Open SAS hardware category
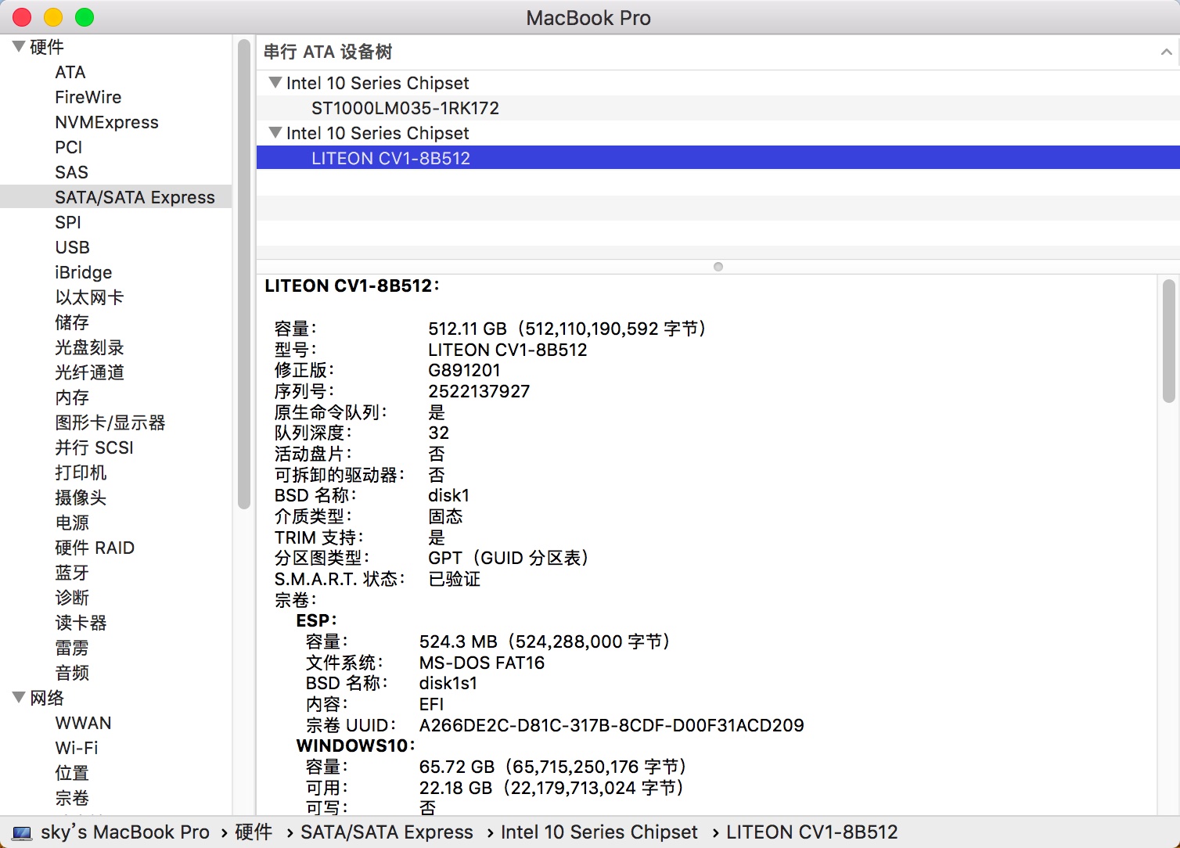 point(71,172)
